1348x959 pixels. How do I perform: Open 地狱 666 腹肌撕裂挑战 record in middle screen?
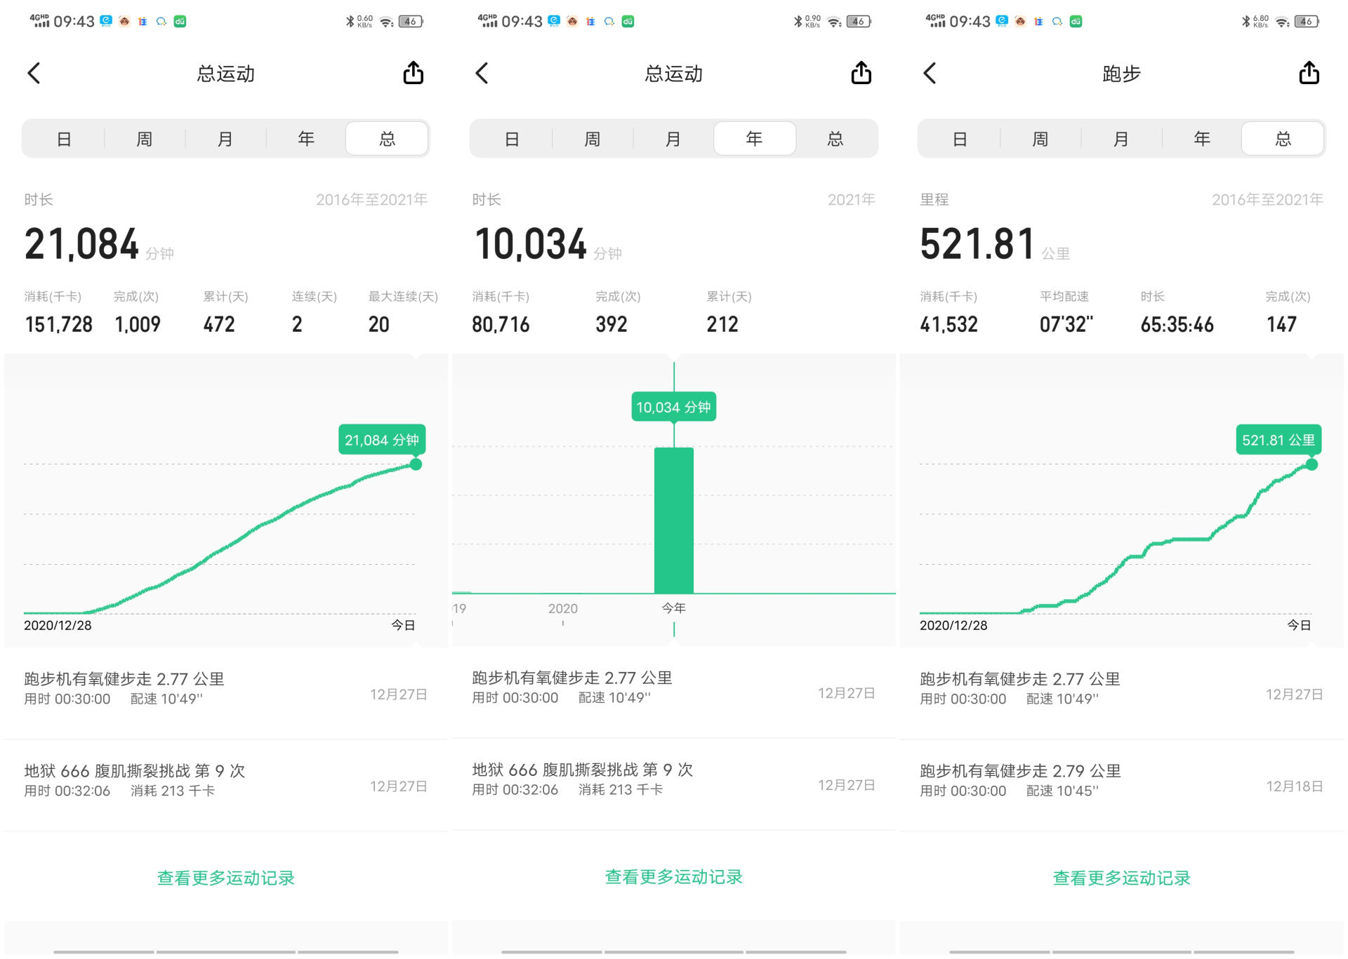674,784
